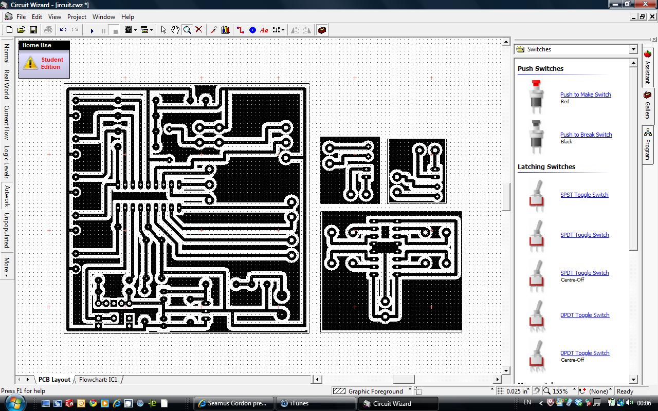658x411 pixels.
Task: Enable the Current Flow view
Action: 6,122
